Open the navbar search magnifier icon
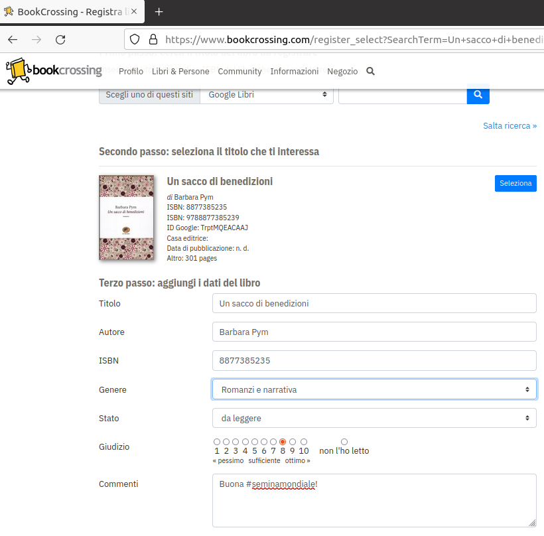 tap(371, 71)
